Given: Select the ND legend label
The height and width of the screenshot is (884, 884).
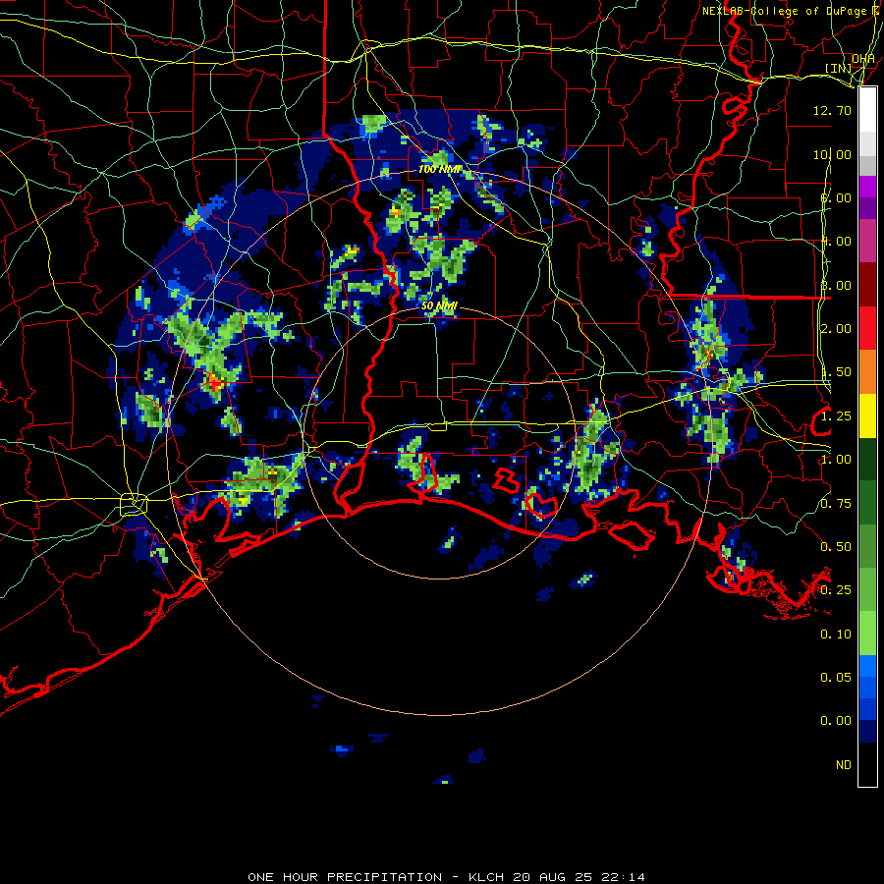Looking at the screenshot, I should (x=844, y=765).
